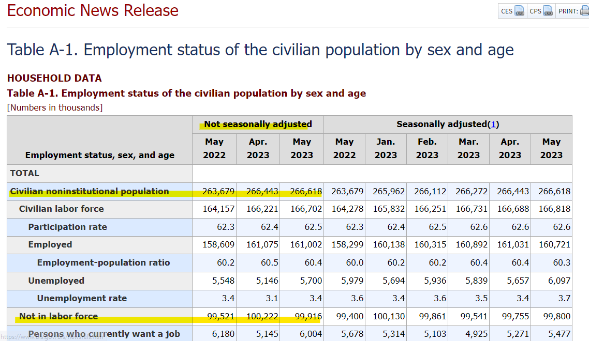Image resolution: width=589 pixels, height=341 pixels.
Task: Click employed value 161,075
Action: 262,244
